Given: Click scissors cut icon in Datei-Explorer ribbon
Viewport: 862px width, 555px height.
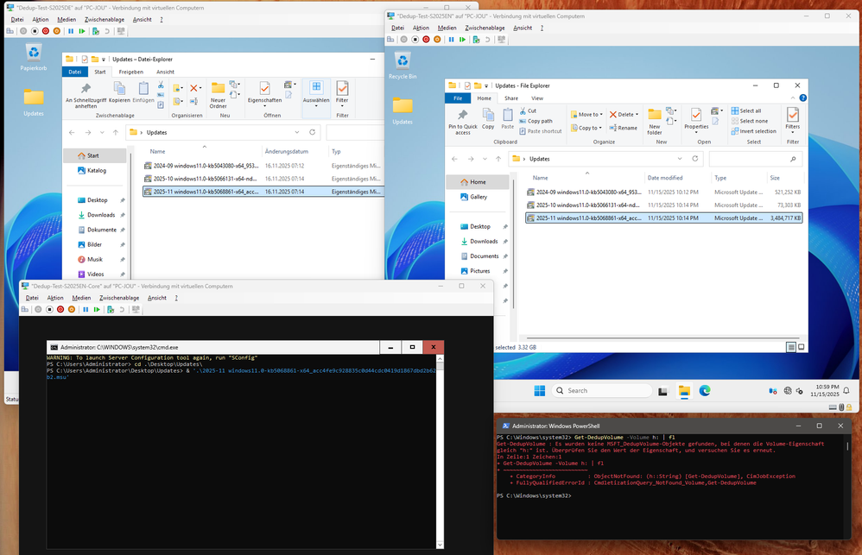Looking at the screenshot, I should (161, 85).
